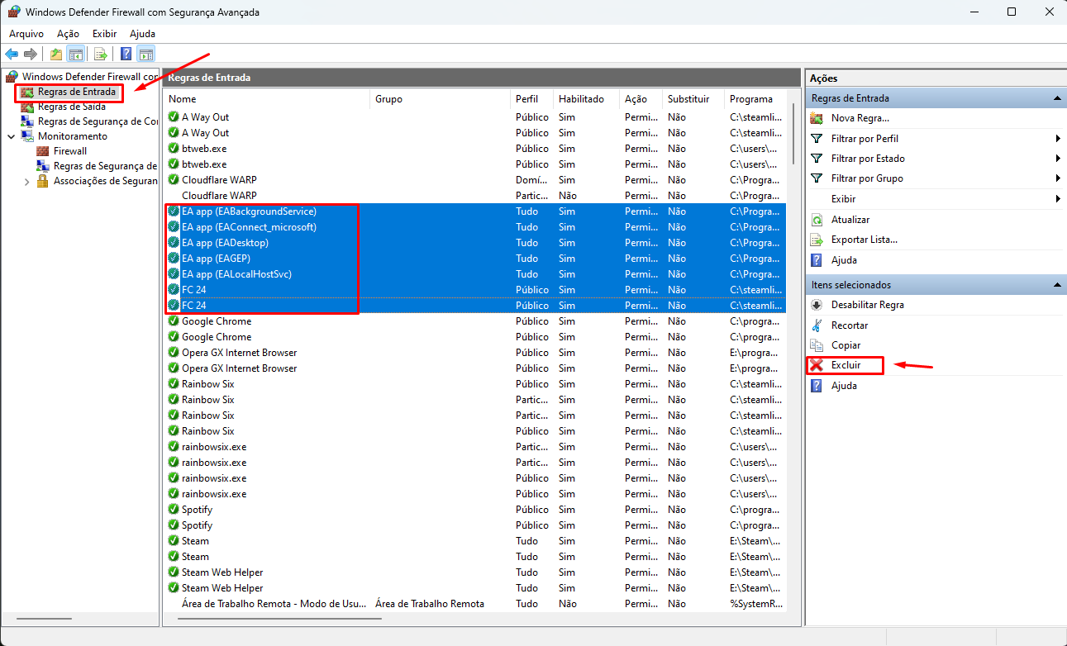Click the green check beside EA app (EALocalHostSvc)

(174, 274)
